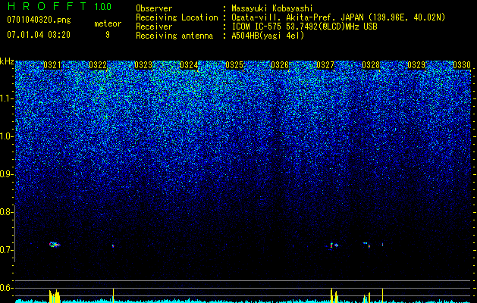Click the "meteor" count label

[108, 23]
